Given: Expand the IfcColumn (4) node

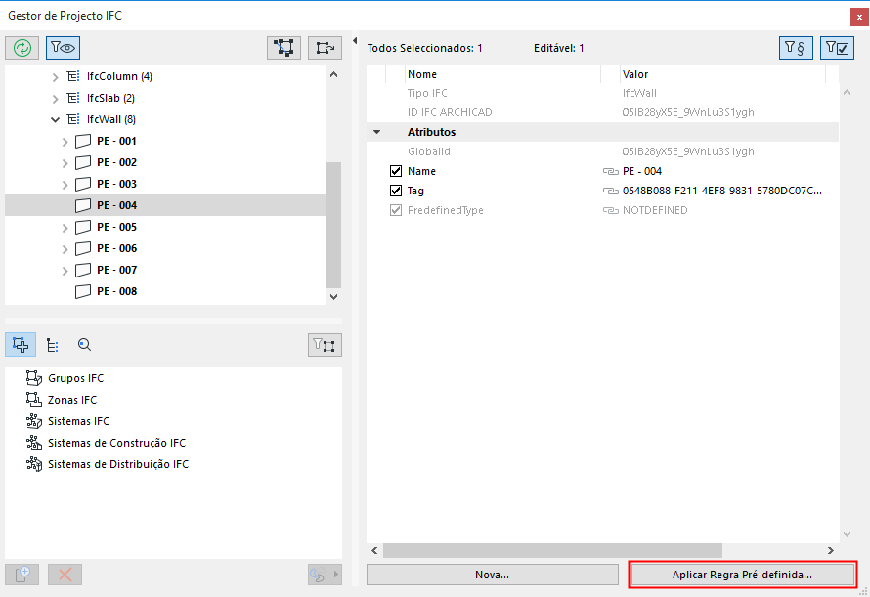Looking at the screenshot, I should click(x=55, y=77).
